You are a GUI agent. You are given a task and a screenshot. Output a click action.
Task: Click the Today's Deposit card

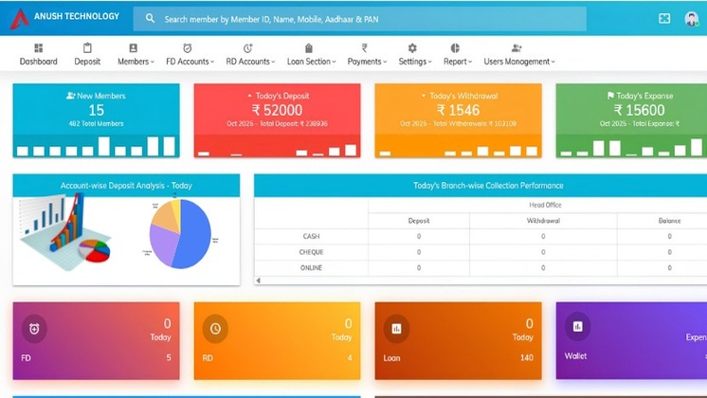point(278,120)
